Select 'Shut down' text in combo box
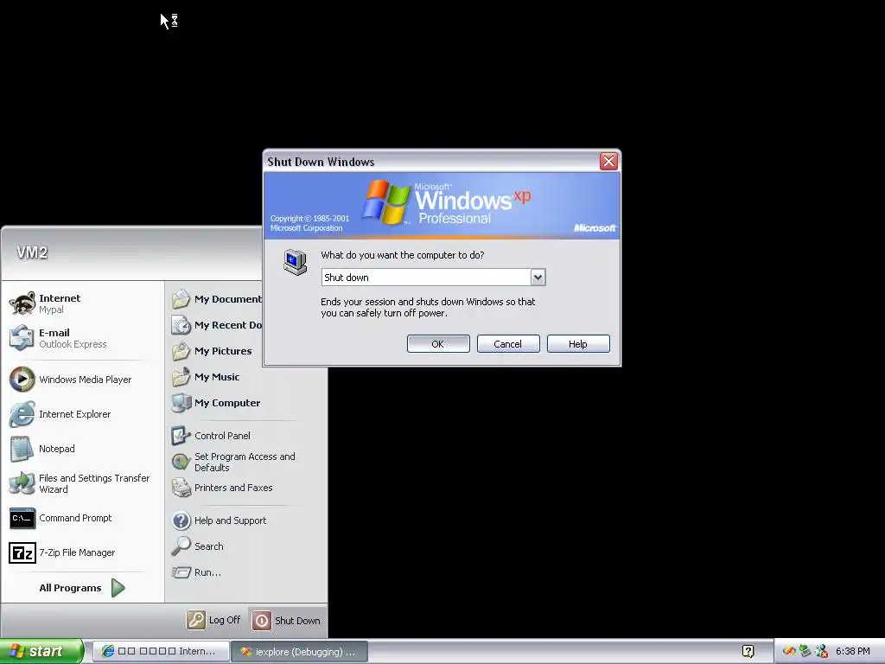This screenshot has height=664, width=885. click(x=347, y=278)
